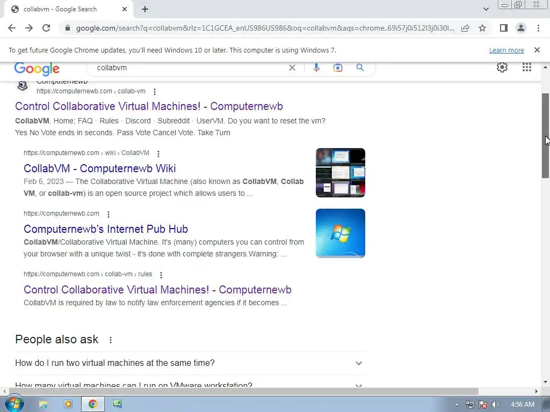
Task: Bookmark this tab with the star icon
Action: 482,28
